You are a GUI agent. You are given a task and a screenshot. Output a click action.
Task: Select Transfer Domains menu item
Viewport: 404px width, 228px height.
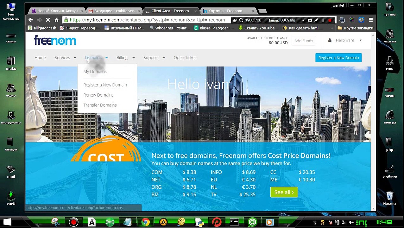click(x=100, y=105)
